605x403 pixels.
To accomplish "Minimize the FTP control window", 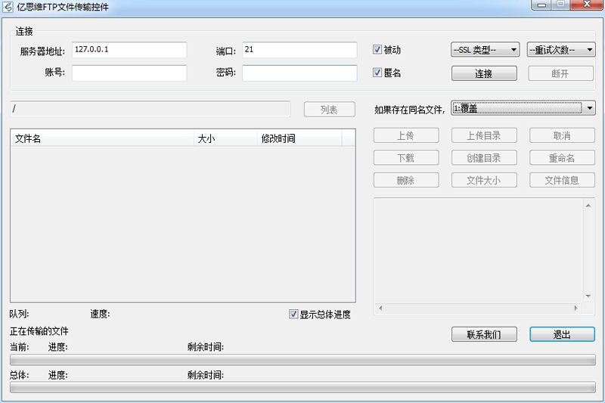I will click(x=541, y=5).
